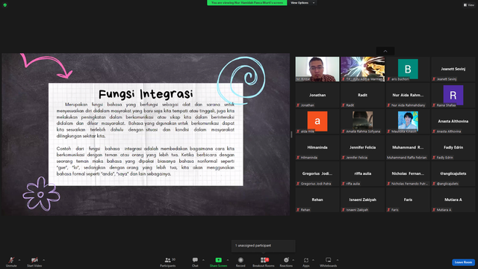This screenshot has height=269, width=478.
Task: Start recording with the Record icon
Action: click(240, 260)
